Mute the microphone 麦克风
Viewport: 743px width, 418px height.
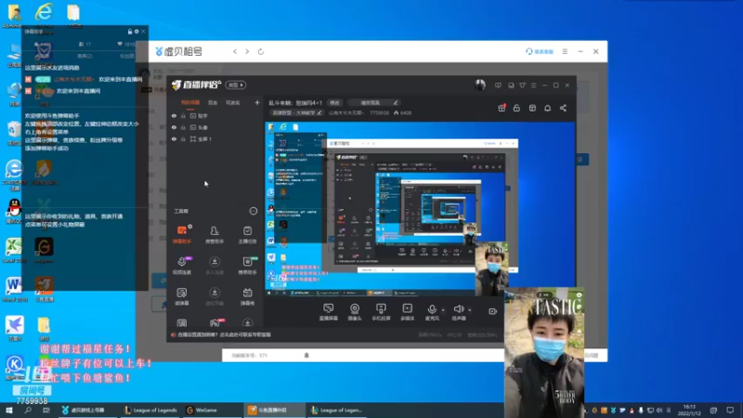[x=432, y=312]
